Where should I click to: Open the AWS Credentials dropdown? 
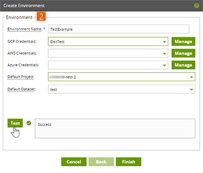coord(108,53)
